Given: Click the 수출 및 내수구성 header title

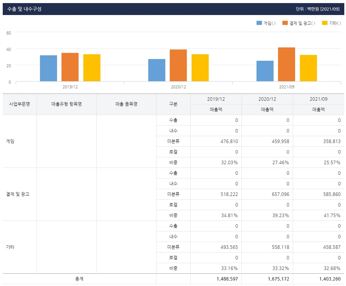Looking at the screenshot, I should tap(24, 9).
